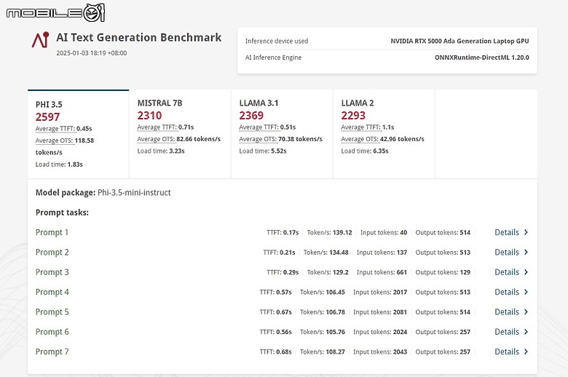
Task: Click the Inference device used label
Action: click(277, 41)
